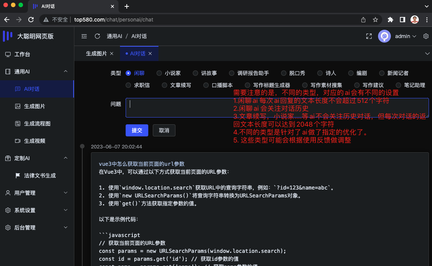The width and height of the screenshot is (432, 266).
Task: Enable the 笔记助理 type option
Action: pyautogui.click(x=402, y=85)
